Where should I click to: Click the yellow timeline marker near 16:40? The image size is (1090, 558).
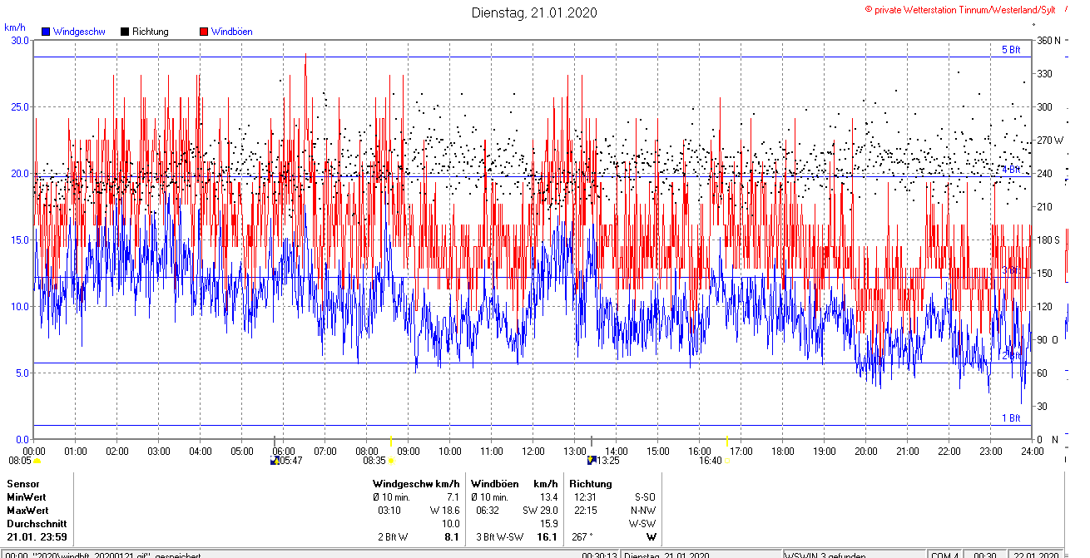727,440
